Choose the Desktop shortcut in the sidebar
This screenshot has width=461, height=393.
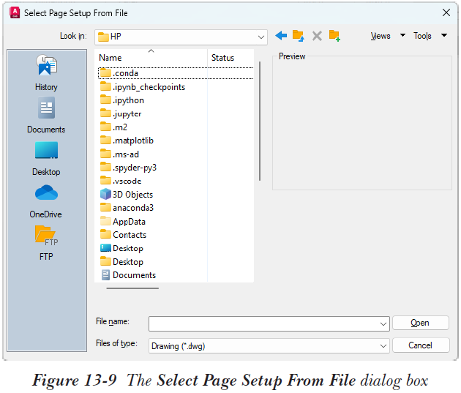coord(46,159)
